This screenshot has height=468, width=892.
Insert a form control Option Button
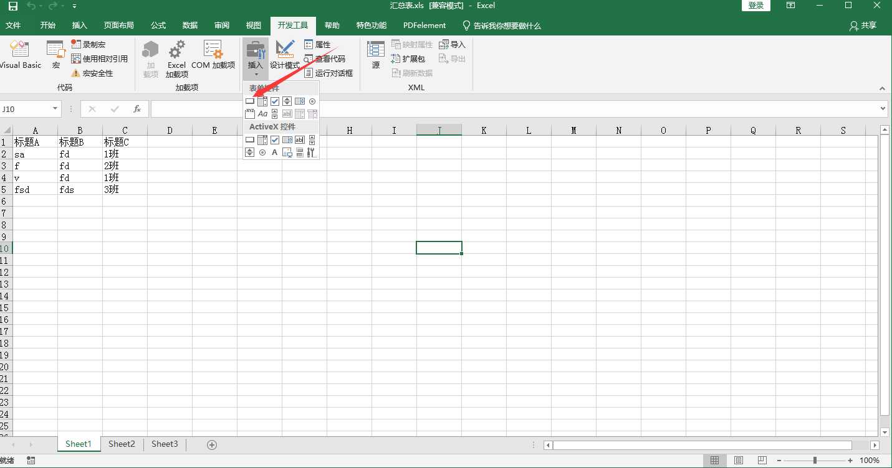tap(312, 101)
